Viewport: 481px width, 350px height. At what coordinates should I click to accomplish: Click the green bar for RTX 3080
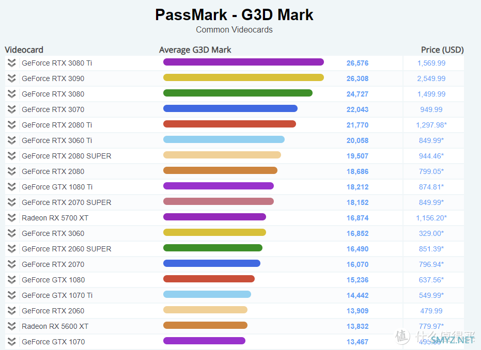tap(238, 93)
